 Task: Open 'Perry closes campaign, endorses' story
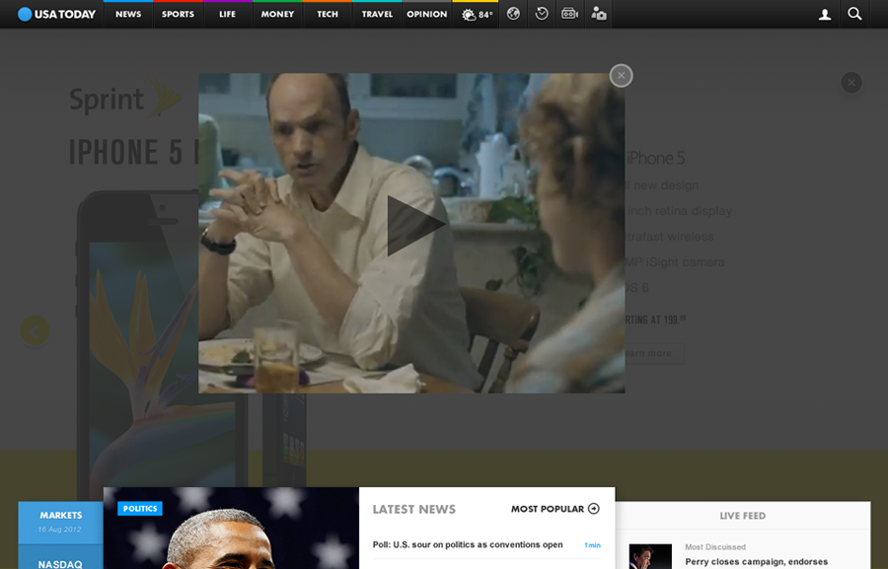[757, 562]
